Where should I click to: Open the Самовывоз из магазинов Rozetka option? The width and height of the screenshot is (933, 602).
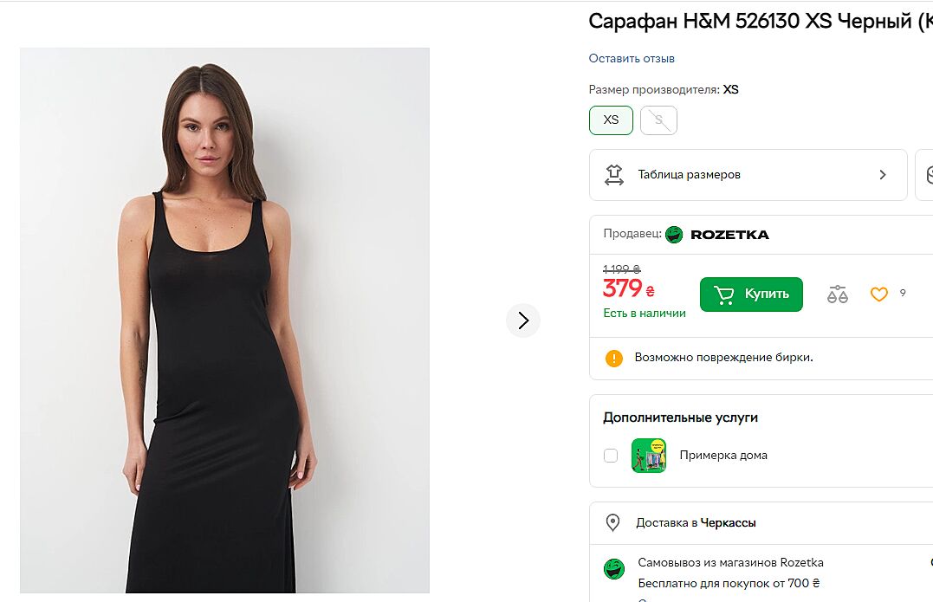[730, 563]
